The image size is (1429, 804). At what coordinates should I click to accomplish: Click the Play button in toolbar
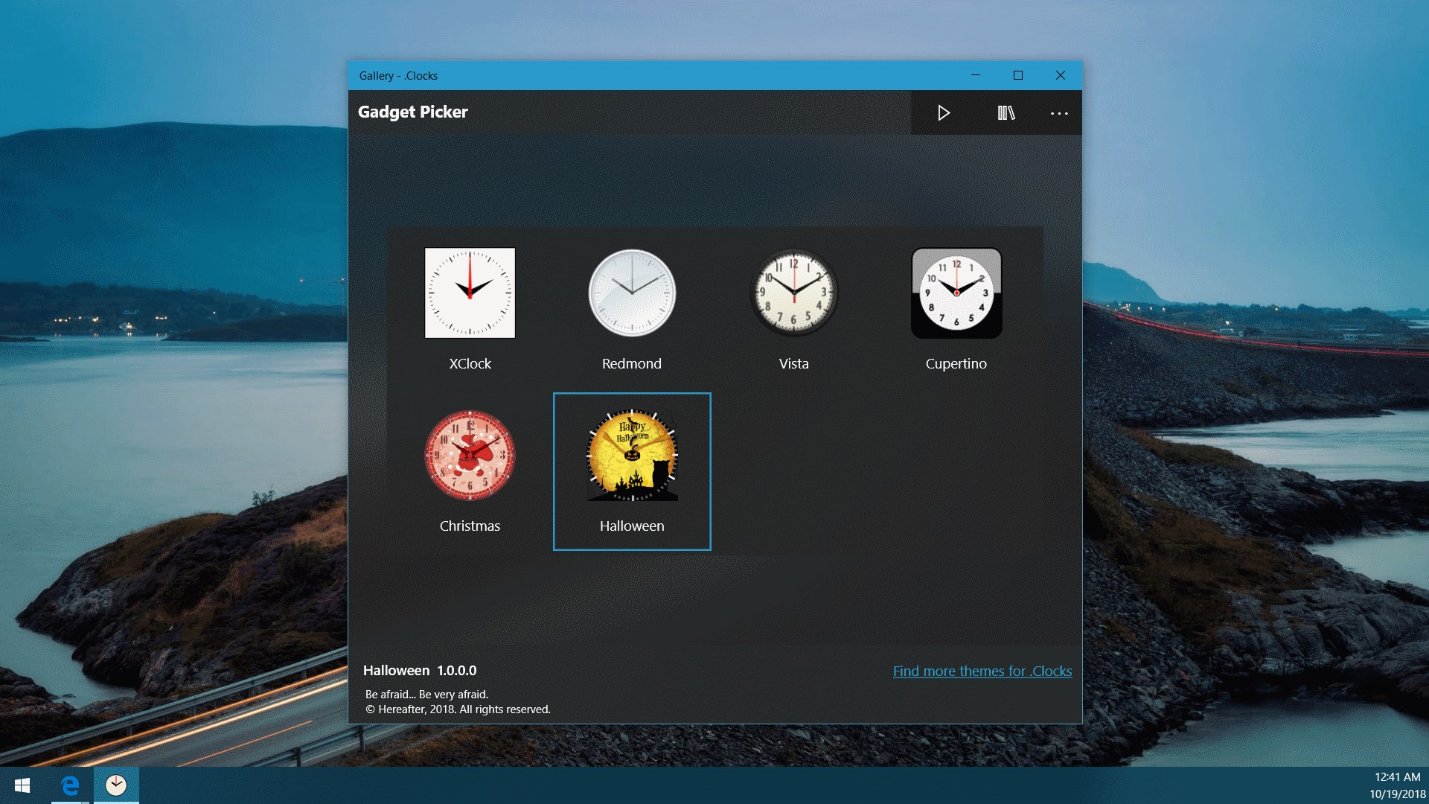tap(944, 113)
